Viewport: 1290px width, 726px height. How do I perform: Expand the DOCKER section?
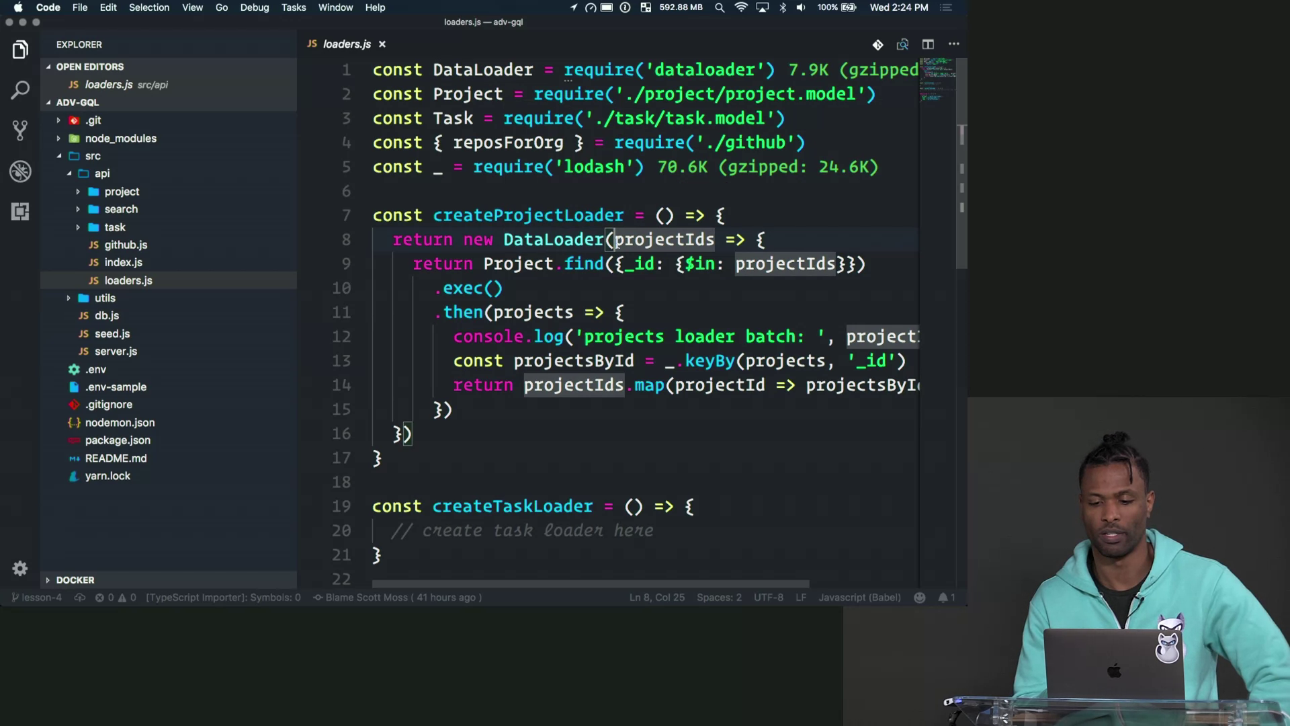coord(169,580)
